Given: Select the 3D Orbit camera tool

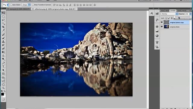Looking at the screenshot, I should tap(3, 81).
